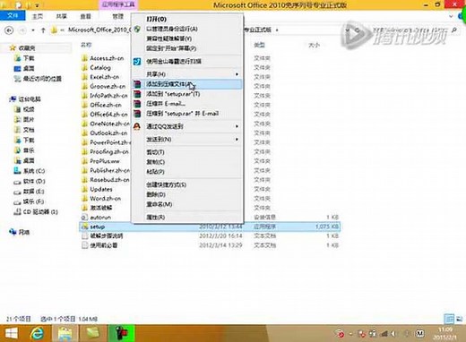Choose 粘贴(P) in context menu
The image size is (466, 342).
pos(186,172)
